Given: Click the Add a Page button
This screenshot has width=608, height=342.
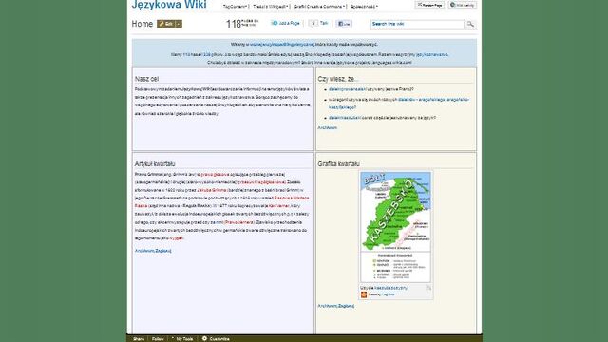Looking at the screenshot, I should click(285, 23).
